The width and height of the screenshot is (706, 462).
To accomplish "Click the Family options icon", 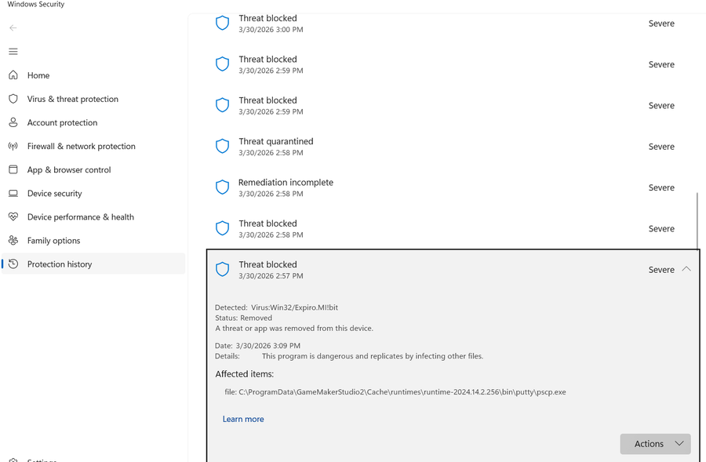I will [x=13, y=240].
